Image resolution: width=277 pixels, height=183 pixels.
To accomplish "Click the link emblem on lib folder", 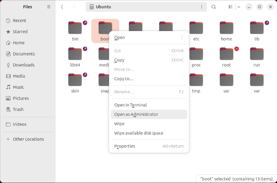I will pyautogui.click(x=267, y=23).
